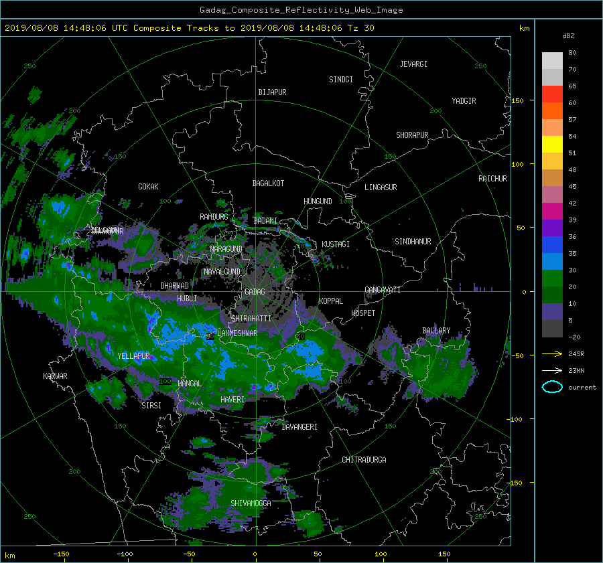The height and width of the screenshot is (563, 603).
Task: Select the purple 39 dBZ color swatch
Action: tap(552, 228)
